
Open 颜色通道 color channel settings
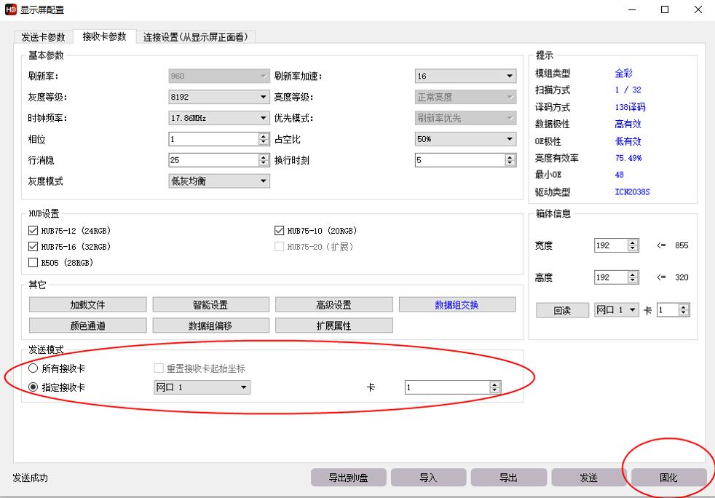tap(88, 325)
